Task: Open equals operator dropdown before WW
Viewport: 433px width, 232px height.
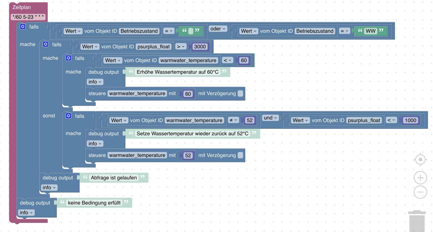Action: pyautogui.click(x=345, y=31)
